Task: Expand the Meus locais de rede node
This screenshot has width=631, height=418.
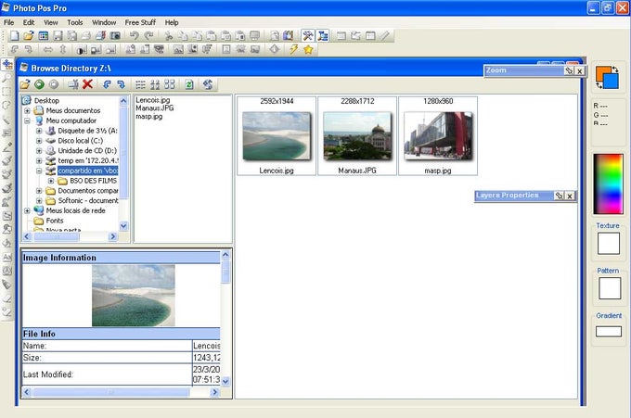Action: 27,210
